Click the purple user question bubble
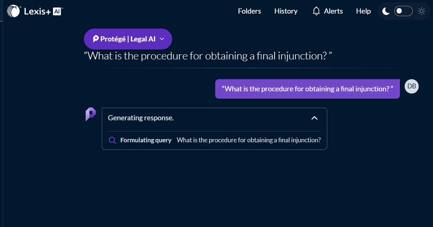 (307, 89)
